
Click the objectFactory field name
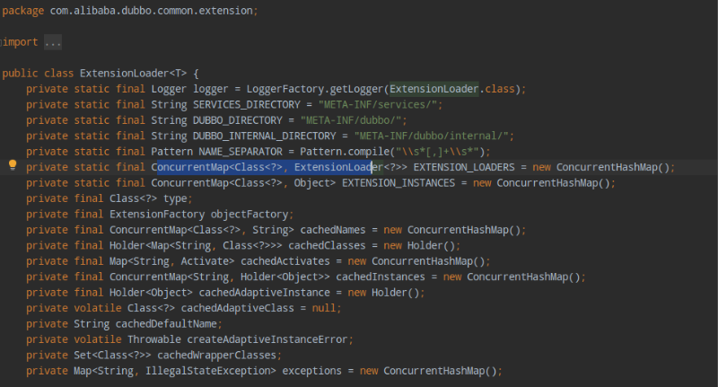tap(250, 215)
